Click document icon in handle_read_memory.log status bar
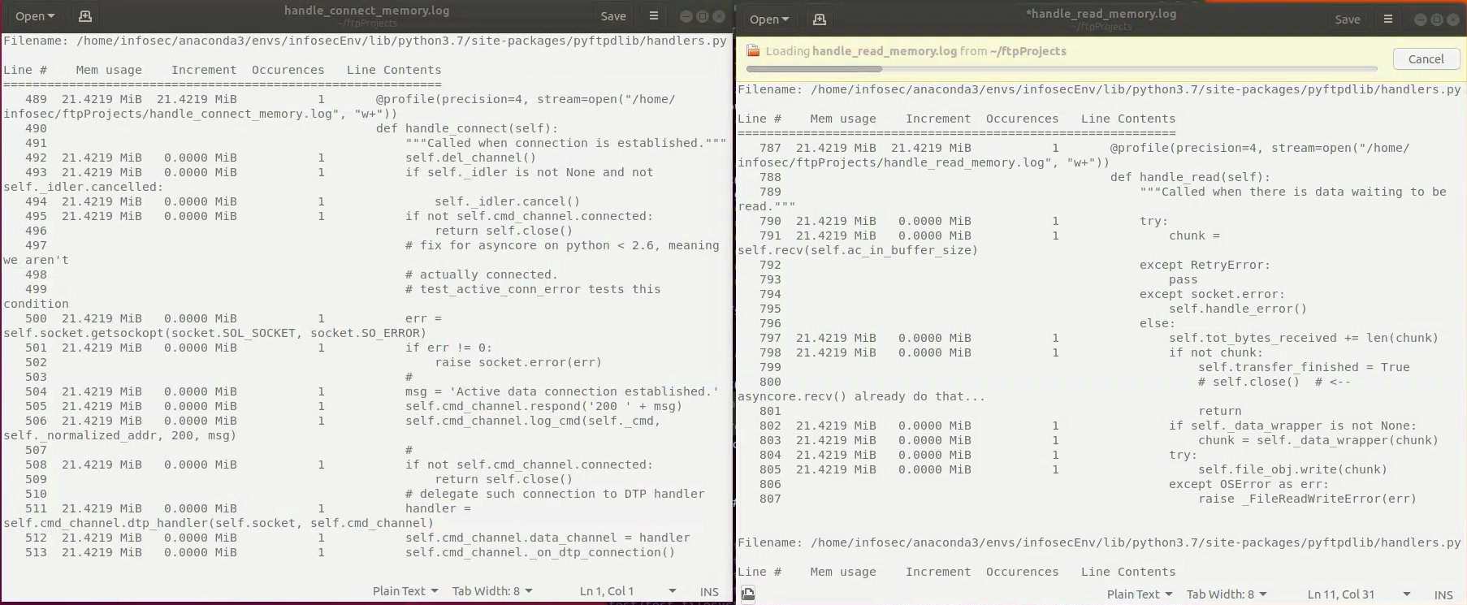Viewport: 1467px width, 605px height. (x=748, y=594)
